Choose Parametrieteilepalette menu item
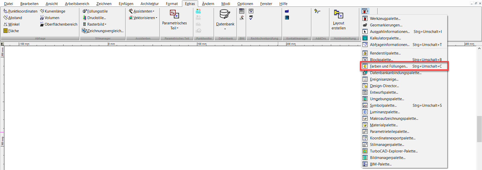Viewport: 482px width, 170px height. pyautogui.click(x=404, y=132)
